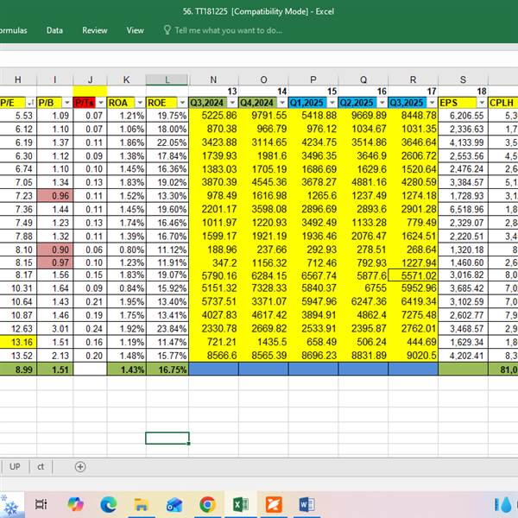Open File Explorer from taskbar
The width and height of the screenshot is (518, 518).
tap(141, 504)
